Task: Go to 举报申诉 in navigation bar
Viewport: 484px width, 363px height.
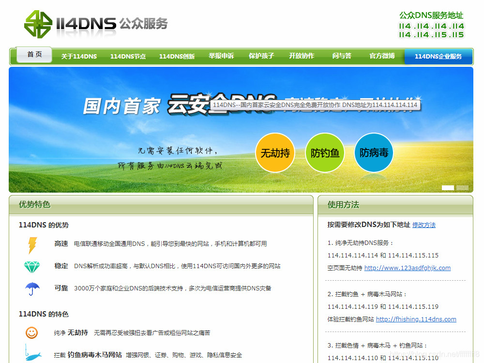Action: tap(221, 56)
